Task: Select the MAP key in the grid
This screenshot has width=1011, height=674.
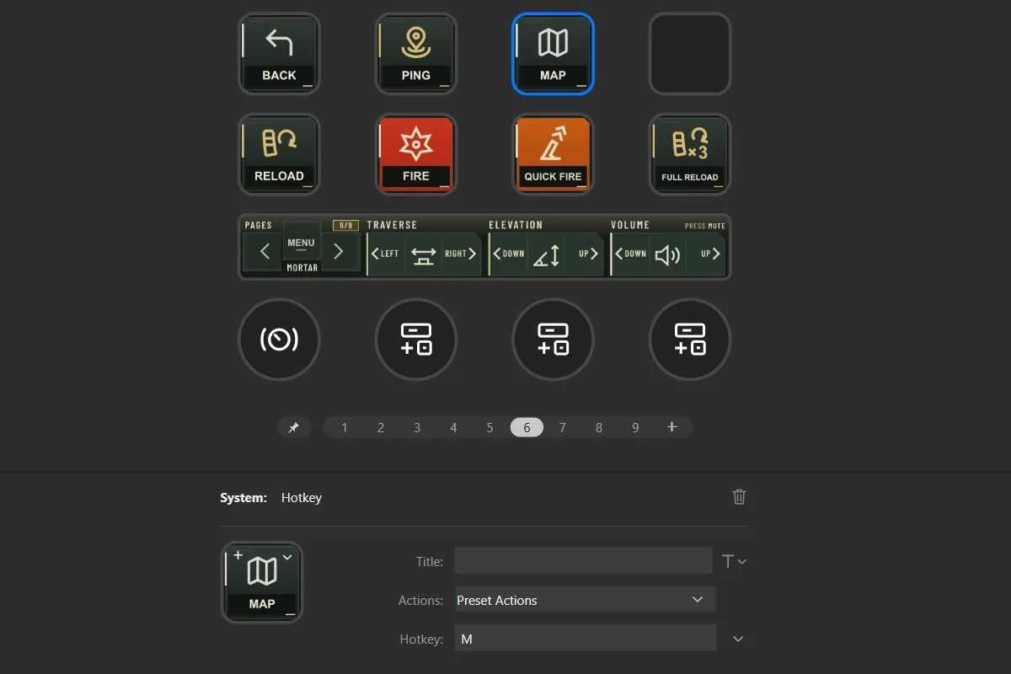Action: click(x=553, y=54)
